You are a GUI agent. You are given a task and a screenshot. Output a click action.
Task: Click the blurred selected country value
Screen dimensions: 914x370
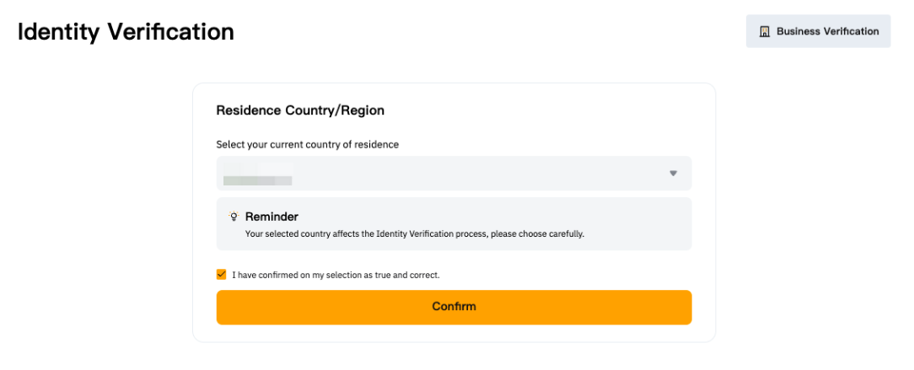[x=257, y=180]
